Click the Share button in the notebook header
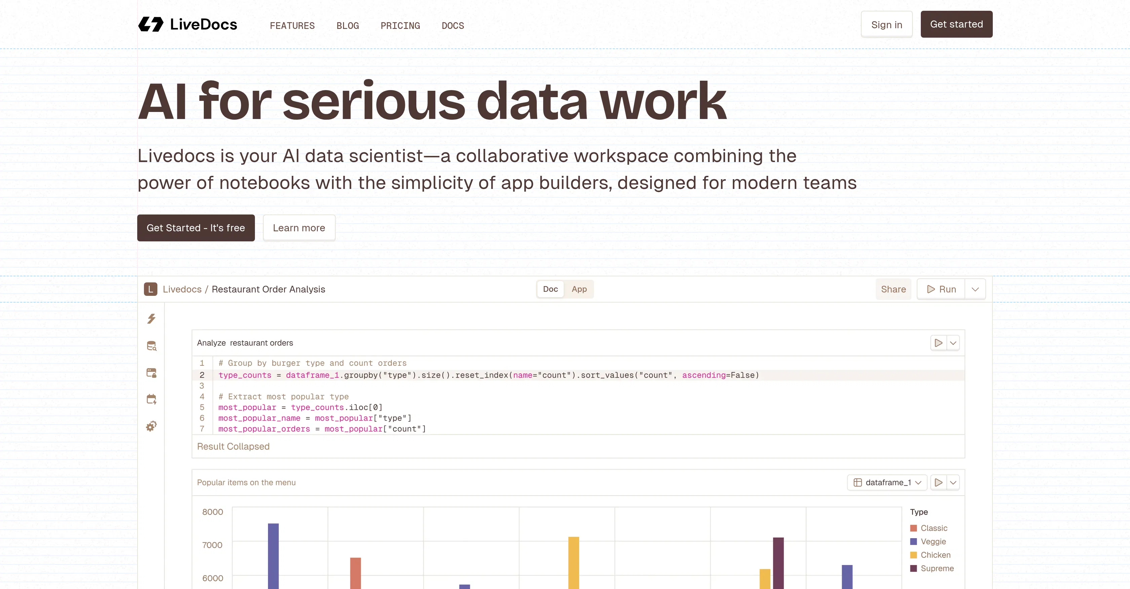The image size is (1130, 589). [x=894, y=289]
